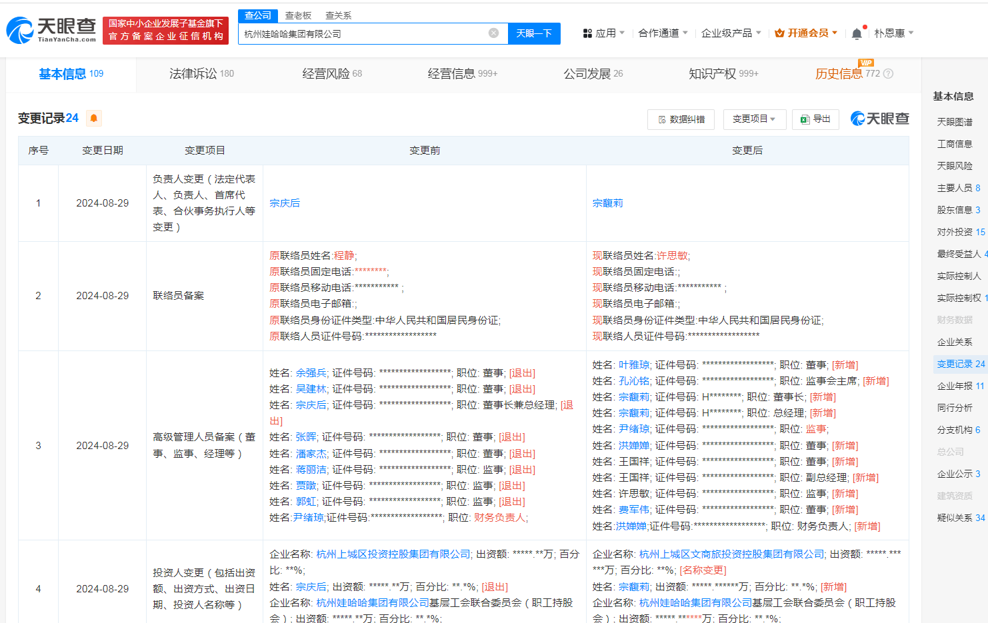Viewport: 988px width, 623px height.
Task: Open the Tianyancha logo homepage
Action: click(x=51, y=30)
